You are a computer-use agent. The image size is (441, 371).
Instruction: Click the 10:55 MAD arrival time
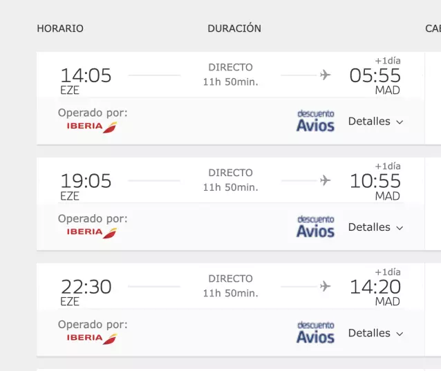coord(375,181)
